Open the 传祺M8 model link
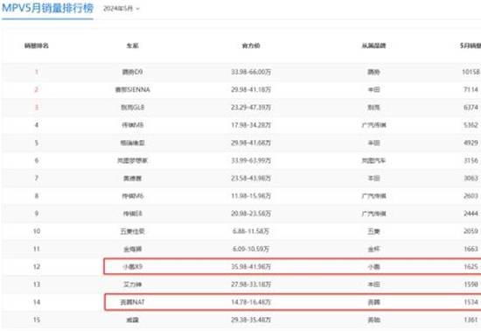Viewport: 481px width, 331px height. click(133, 125)
